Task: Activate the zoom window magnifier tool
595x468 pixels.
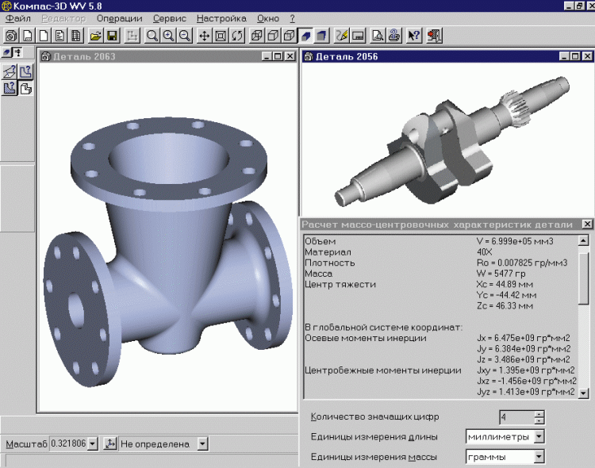Action: [152, 36]
